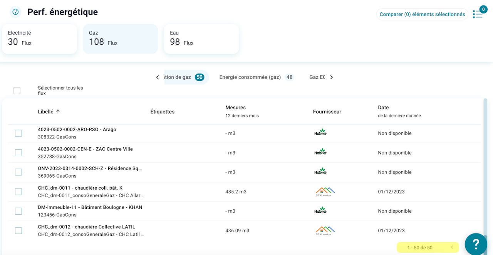Screen dimensions: 493x255
Task: Select checkbox for Bâtiment Boulogne - KHAN
Action: (x=18, y=211)
